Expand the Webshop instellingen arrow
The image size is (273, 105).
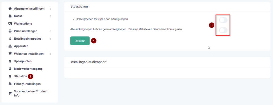(51, 54)
